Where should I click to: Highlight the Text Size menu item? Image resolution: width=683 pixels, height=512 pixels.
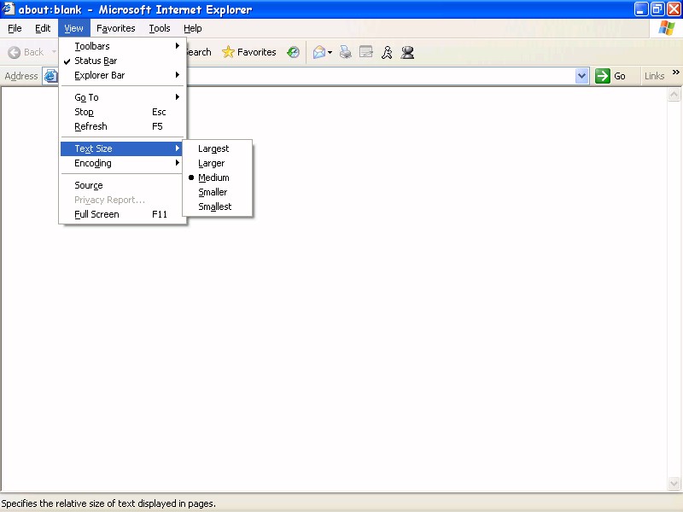tap(123, 148)
